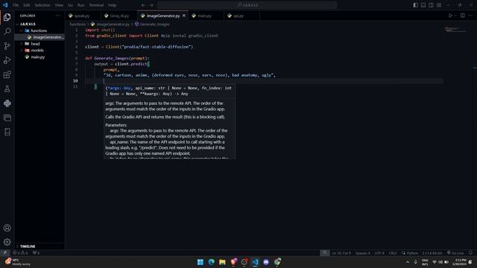Change the UTF-8 encoding
The width and height of the screenshot is (477, 268).
coord(379,253)
